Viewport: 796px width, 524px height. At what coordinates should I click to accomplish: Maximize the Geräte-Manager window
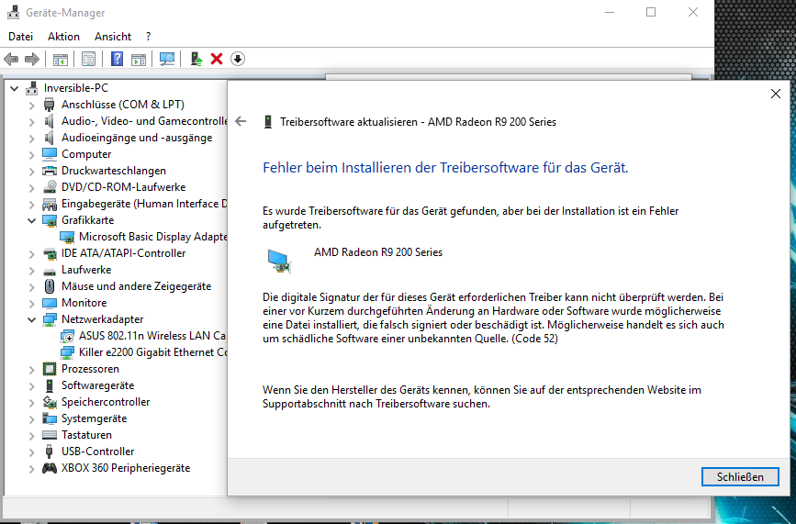651,12
